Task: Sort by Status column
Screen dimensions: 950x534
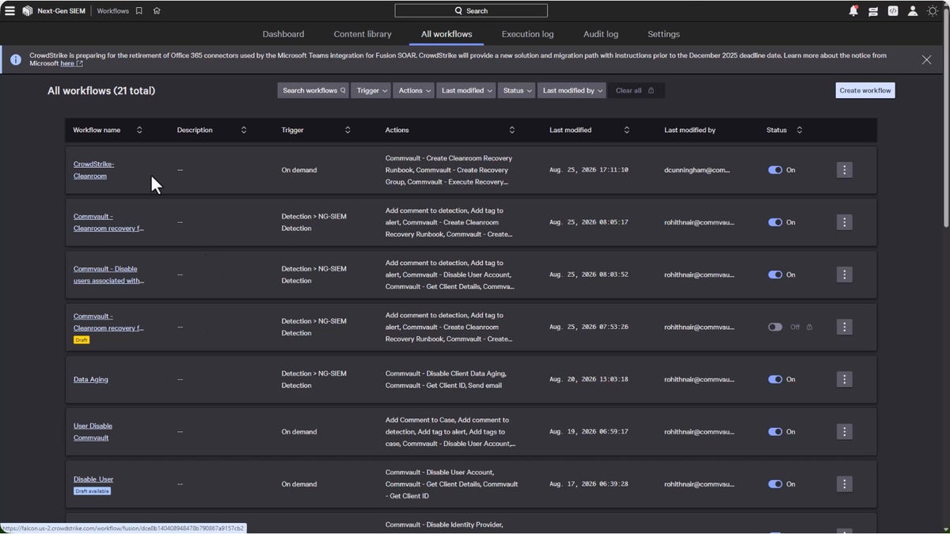Action: point(800,130)
